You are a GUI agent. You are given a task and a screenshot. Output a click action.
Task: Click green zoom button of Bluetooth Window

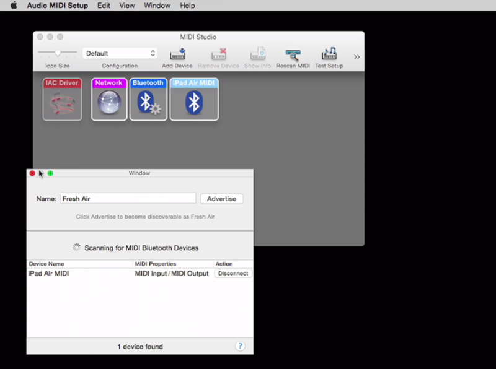click(50, 173)
